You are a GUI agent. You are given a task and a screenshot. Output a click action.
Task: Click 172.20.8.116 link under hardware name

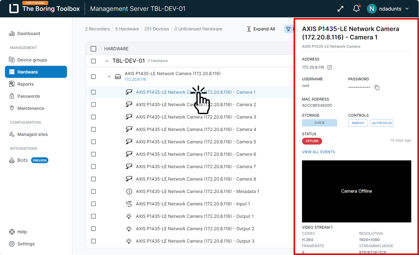(135, 79)
